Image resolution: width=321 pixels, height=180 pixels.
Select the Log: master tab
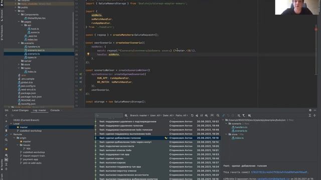click(40, 110)
